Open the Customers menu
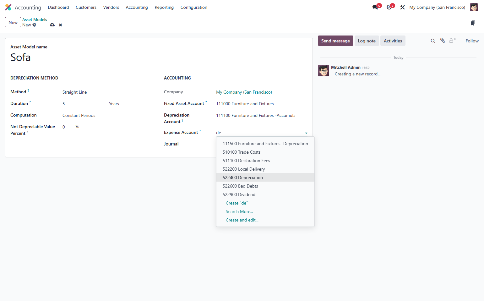Viewport: 484px width, 301px height. point(86,7)
